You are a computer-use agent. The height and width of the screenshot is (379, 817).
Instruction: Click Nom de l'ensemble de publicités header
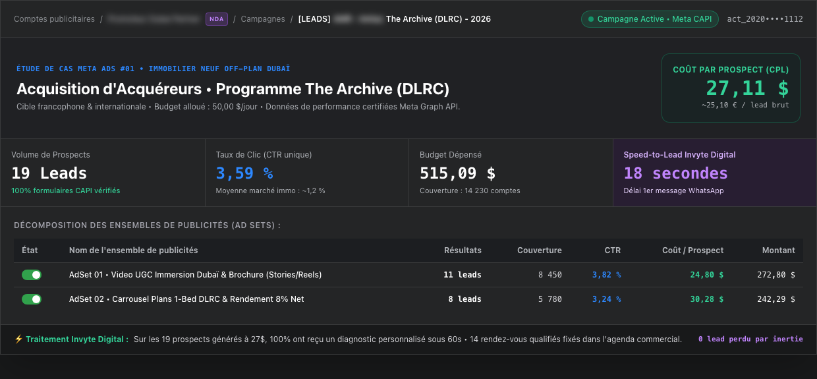(134, 250)
